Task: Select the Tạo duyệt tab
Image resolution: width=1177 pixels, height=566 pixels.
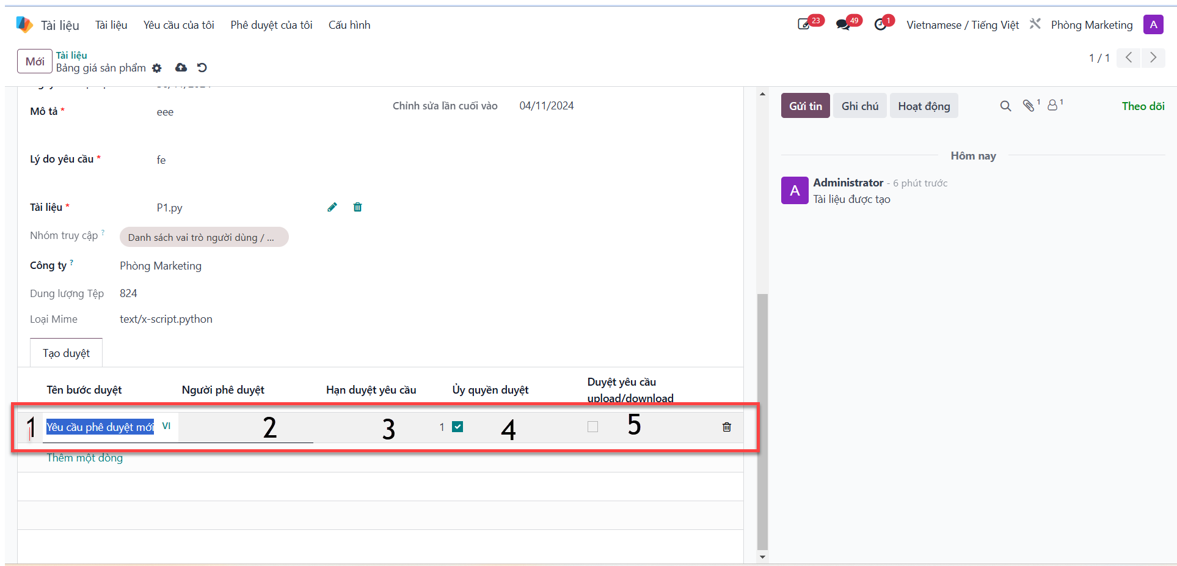Action: coord(66,353)
